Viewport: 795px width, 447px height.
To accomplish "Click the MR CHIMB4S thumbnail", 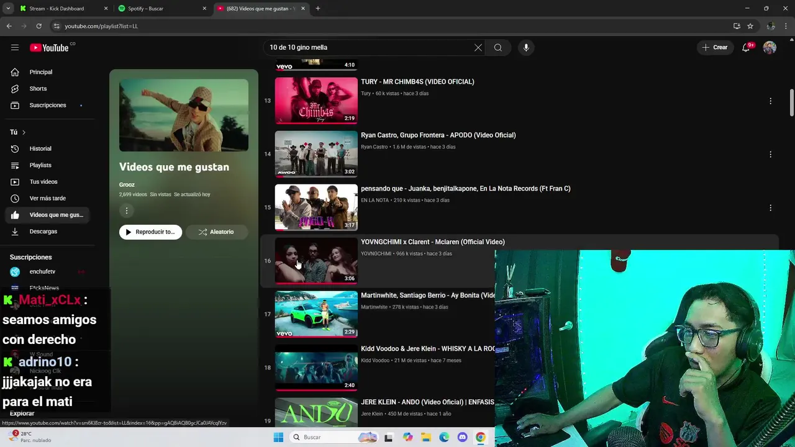I will point(316,101).
